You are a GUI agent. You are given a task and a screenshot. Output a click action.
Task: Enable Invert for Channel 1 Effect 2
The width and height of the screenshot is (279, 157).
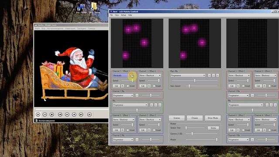click(154, 86)
